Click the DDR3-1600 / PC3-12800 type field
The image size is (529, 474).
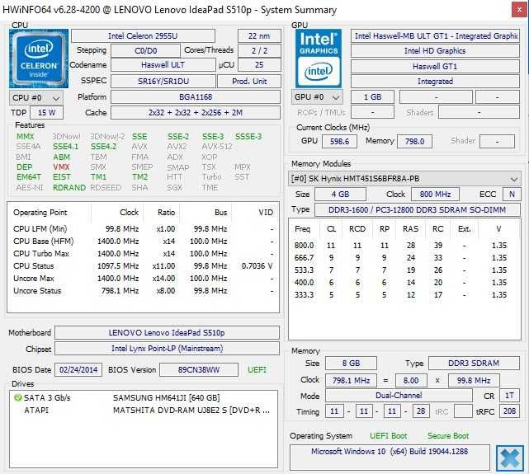pos(418,210)
